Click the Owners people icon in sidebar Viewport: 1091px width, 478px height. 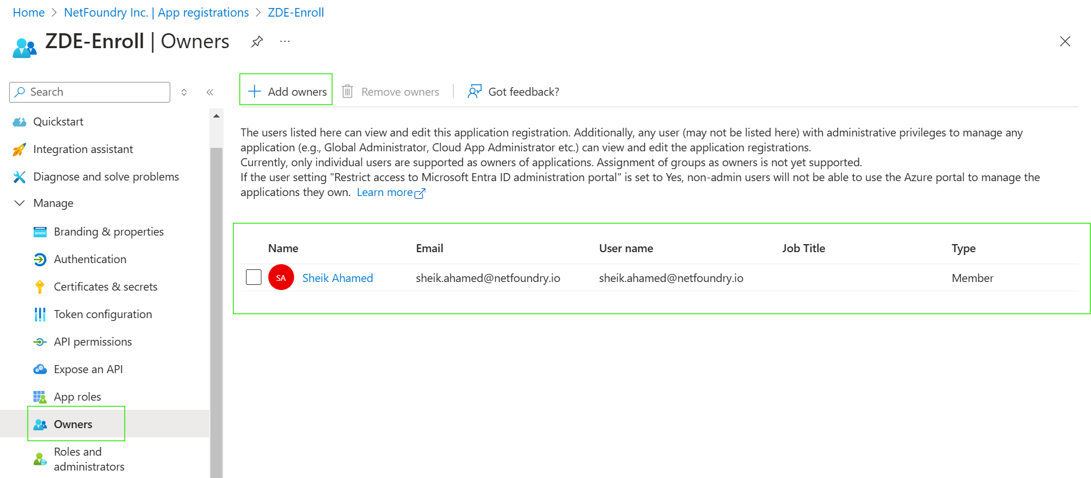[x=40, y=424]
